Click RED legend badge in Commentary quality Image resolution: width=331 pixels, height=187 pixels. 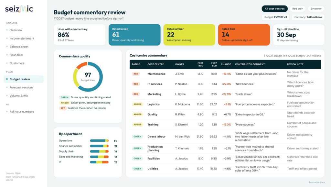tap(63, 108)
